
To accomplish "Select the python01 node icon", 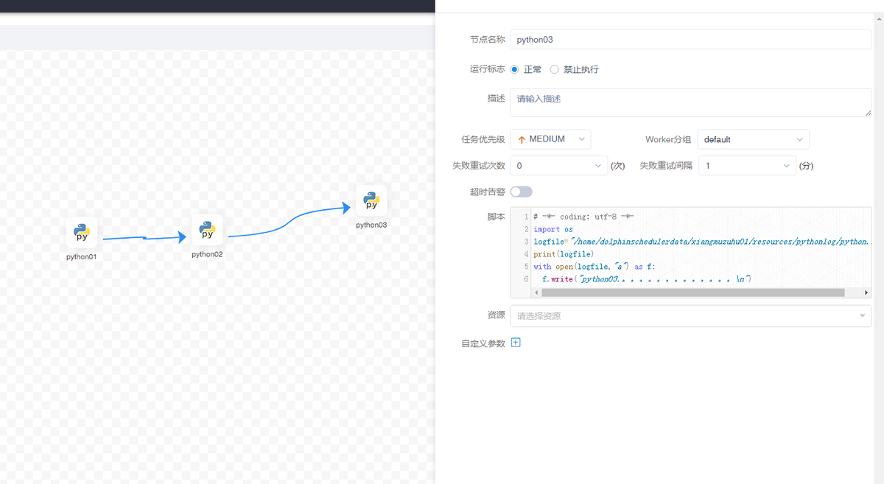I will tap(81, 233).
